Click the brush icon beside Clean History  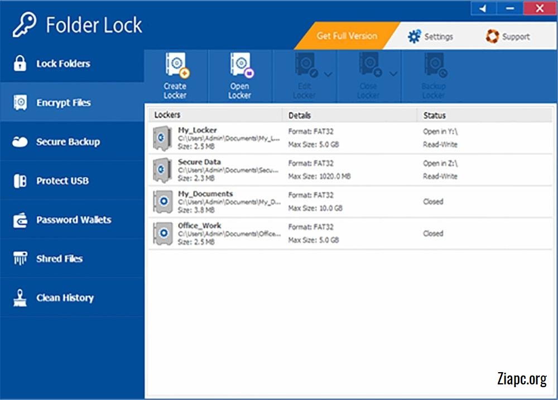20,297
